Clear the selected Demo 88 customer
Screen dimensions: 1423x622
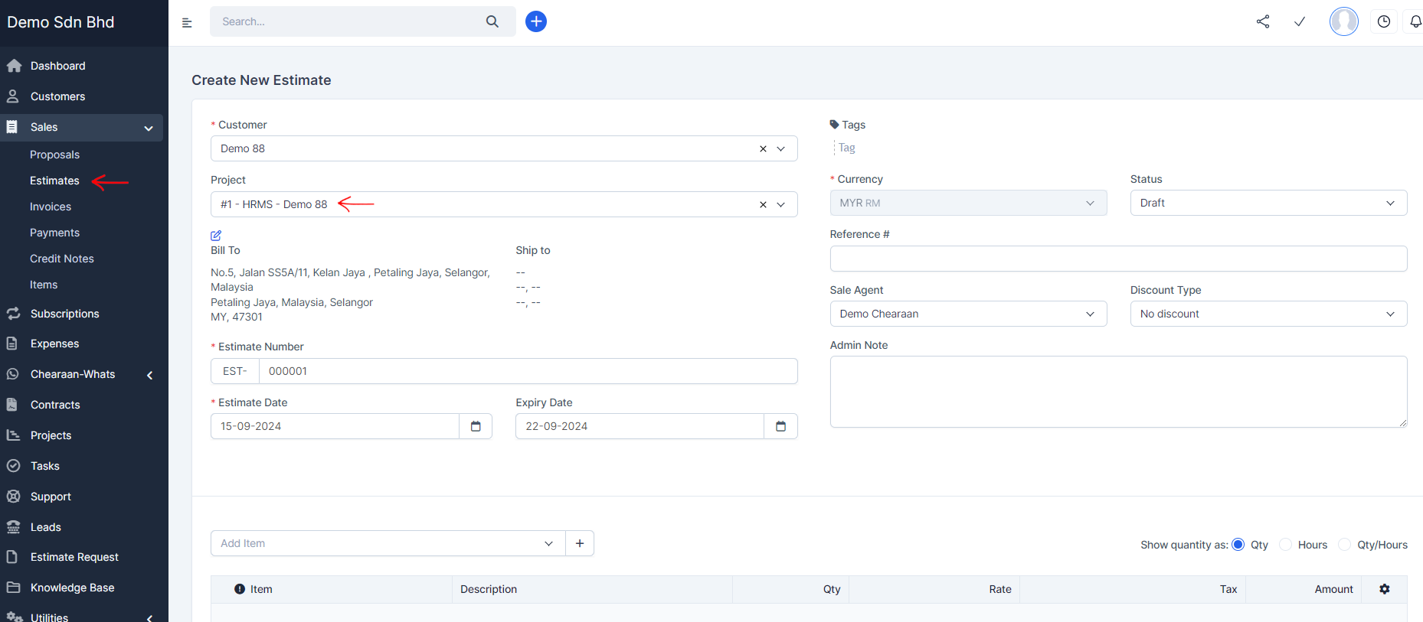[763, 149]
